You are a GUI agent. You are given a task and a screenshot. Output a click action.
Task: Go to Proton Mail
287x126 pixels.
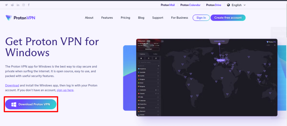168,5
